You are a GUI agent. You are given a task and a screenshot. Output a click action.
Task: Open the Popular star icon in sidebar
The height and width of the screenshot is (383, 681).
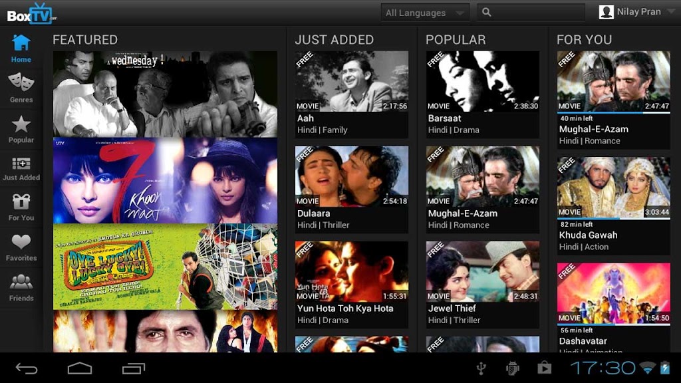click(21, 129)
